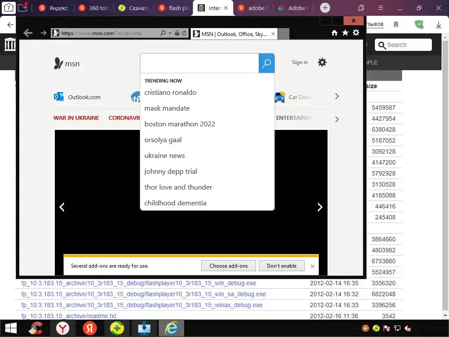Open Yandex browser menu hamburger icon
Viewport: 449px width, 337px height.
pos(381,8)
